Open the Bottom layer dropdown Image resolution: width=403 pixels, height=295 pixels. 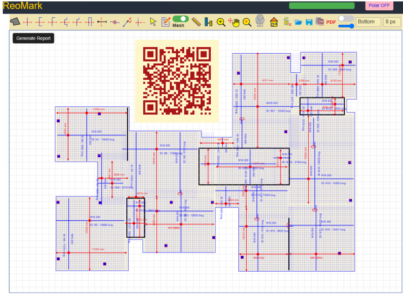pos(368,21)
